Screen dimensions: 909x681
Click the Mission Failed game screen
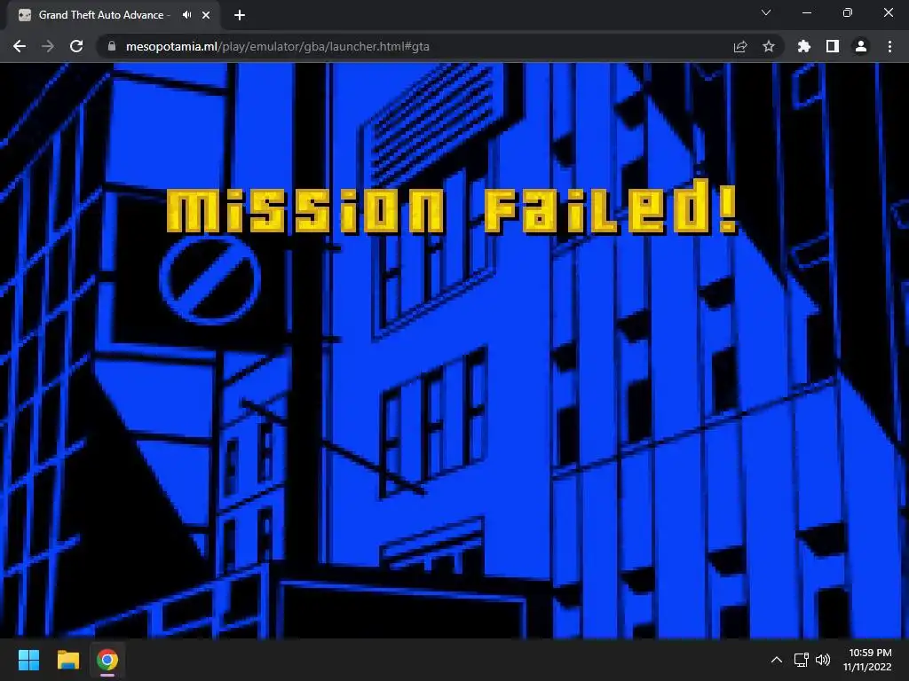click(454, 350)
